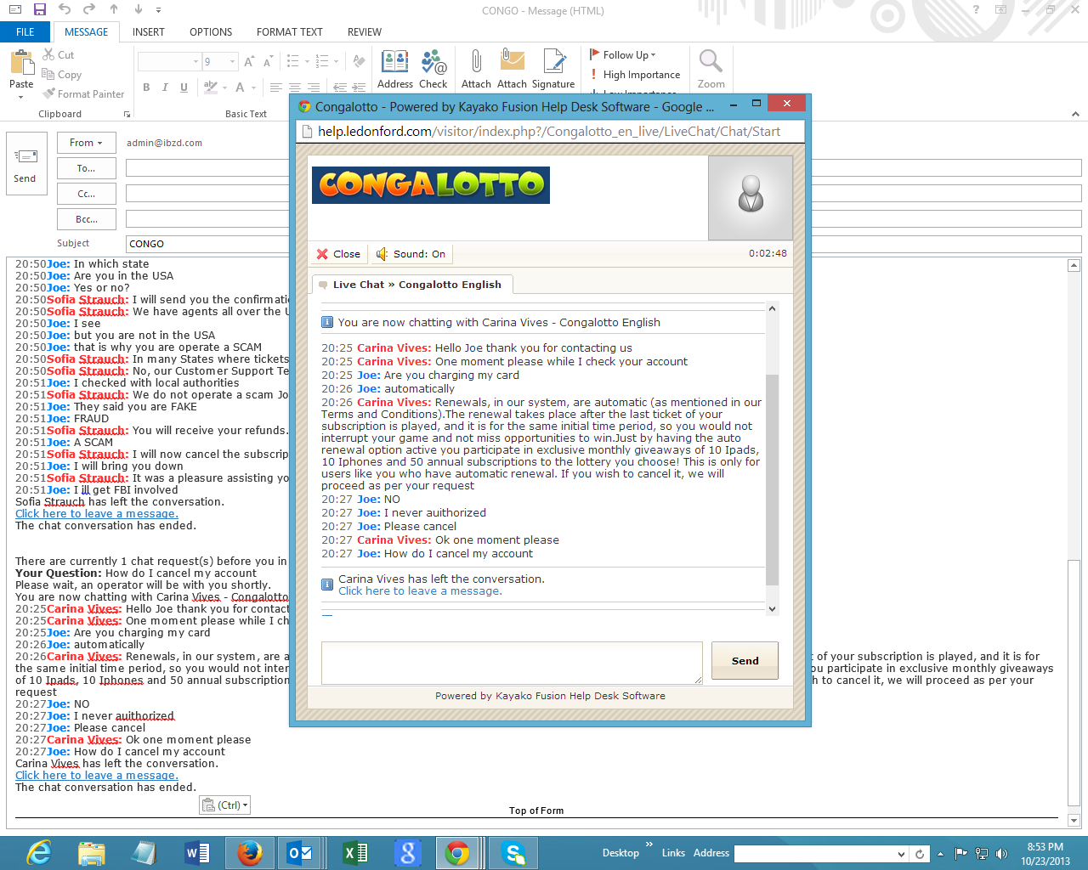Open the text highlight color picker

click(224, 88)
